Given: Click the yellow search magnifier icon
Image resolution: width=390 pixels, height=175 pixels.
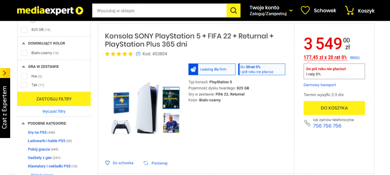Looking at the screenshot, I should click(x=233, y=11).
